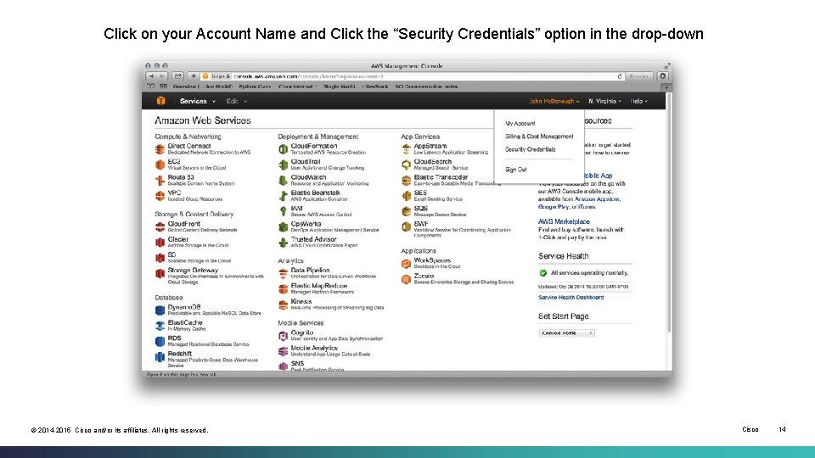815x458 pixels.
Task: Click the browser back button
Action: click(151, 76)
